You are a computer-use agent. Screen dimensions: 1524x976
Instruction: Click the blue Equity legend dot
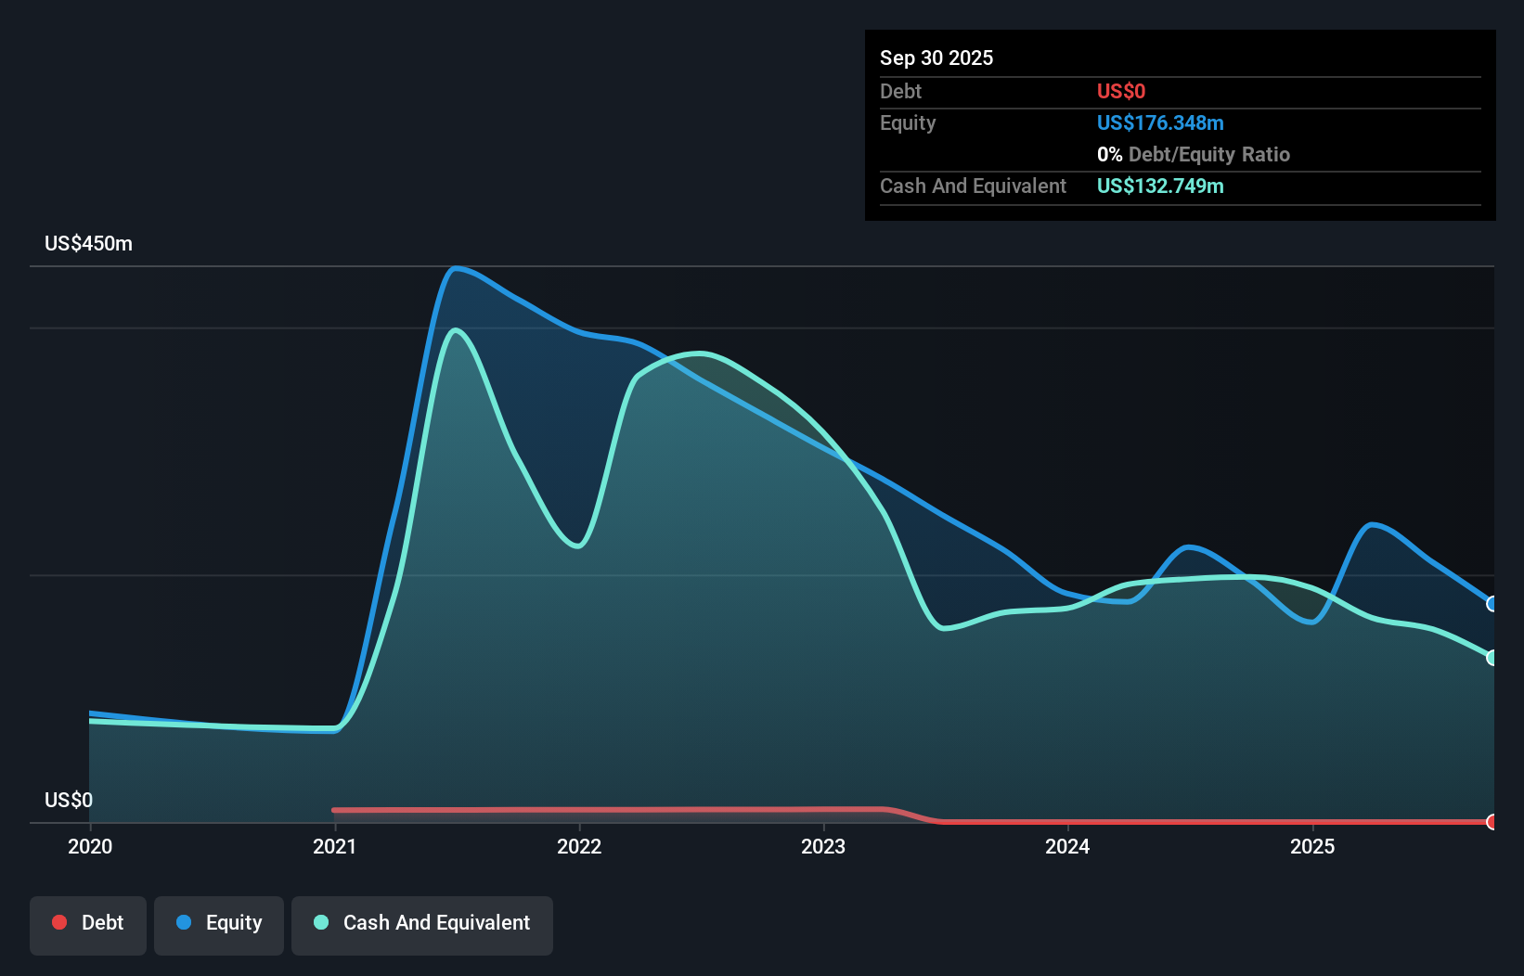(186, 922)
